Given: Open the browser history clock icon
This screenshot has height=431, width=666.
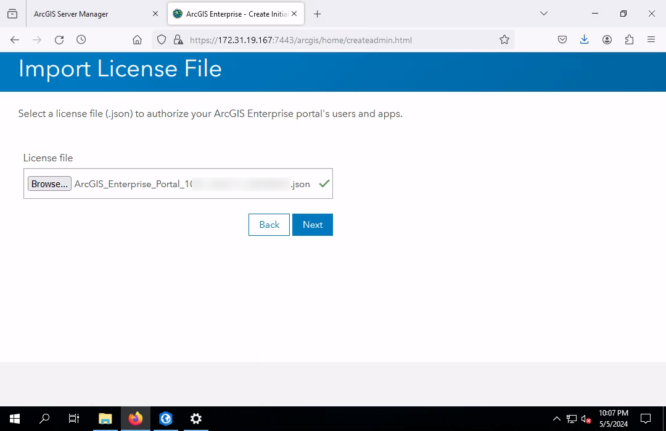Looking at the screenshot, I should pos(81,40).
